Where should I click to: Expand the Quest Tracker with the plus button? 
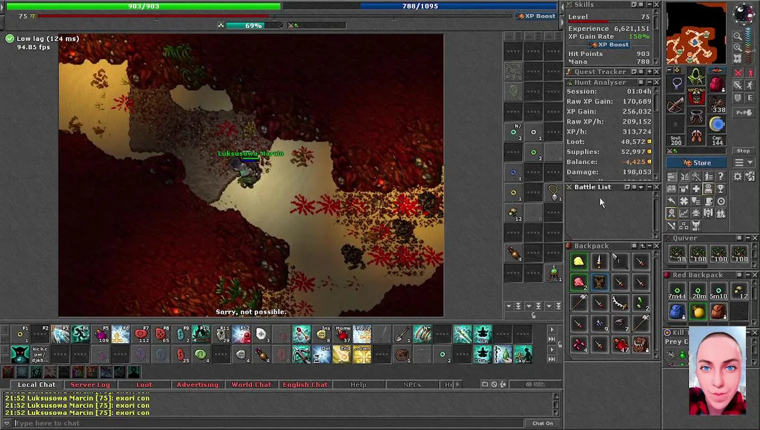point(649,72)
